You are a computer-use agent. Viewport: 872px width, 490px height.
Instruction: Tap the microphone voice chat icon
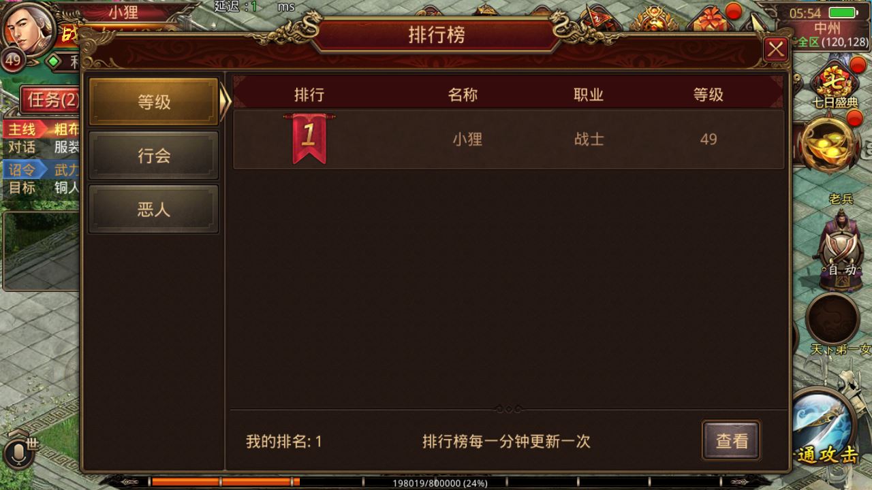17,454
